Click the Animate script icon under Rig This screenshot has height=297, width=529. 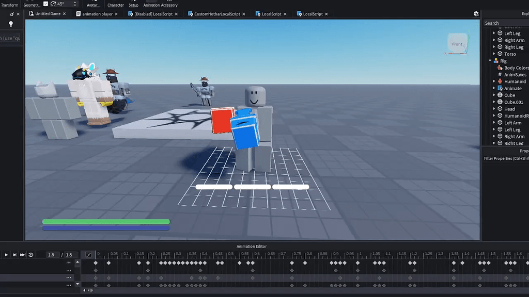499,88
